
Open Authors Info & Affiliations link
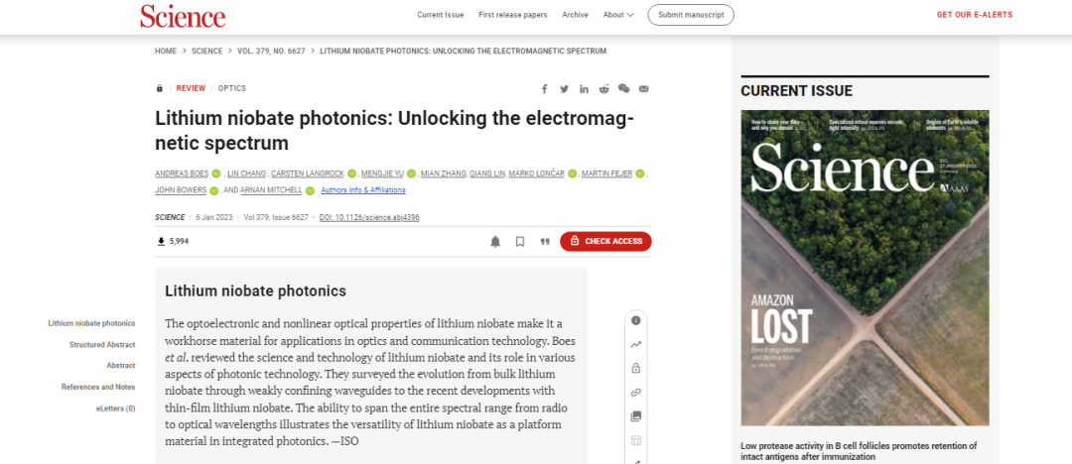363,190
